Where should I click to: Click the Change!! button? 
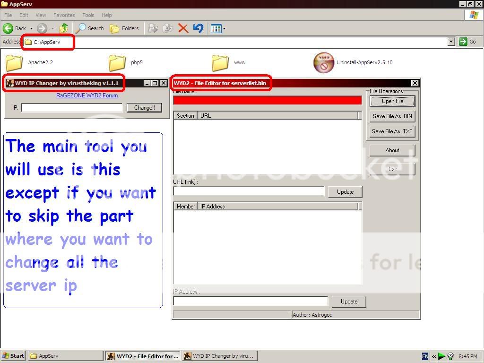click(144, 108)
